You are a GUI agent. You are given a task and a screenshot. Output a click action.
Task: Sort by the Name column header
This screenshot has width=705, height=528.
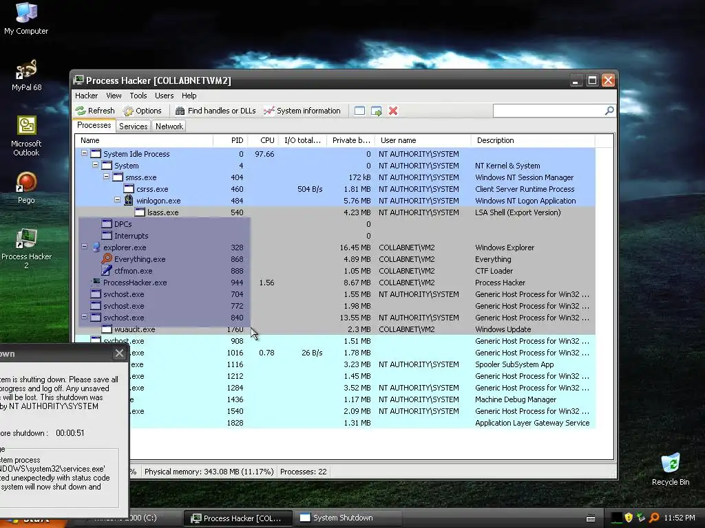(144, 140)
